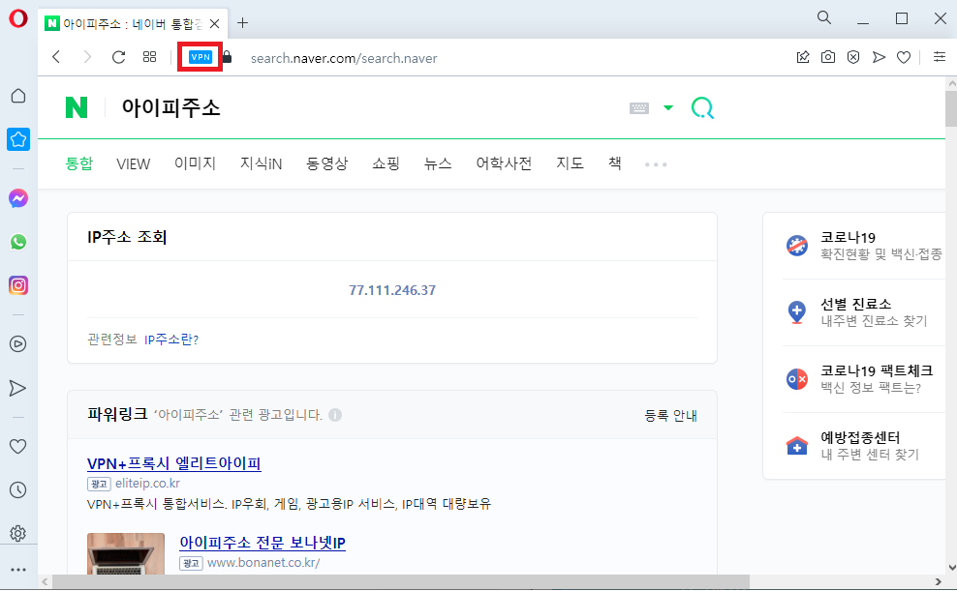
Task: Open the Easy Setup panel
Action: tap(940, 57)
